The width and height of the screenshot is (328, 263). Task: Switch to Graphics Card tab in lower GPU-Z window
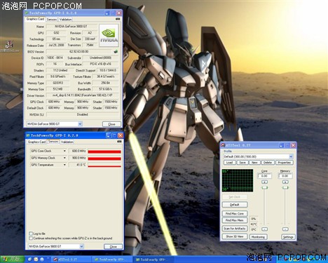pyautogui.click(x=36, y=142)
